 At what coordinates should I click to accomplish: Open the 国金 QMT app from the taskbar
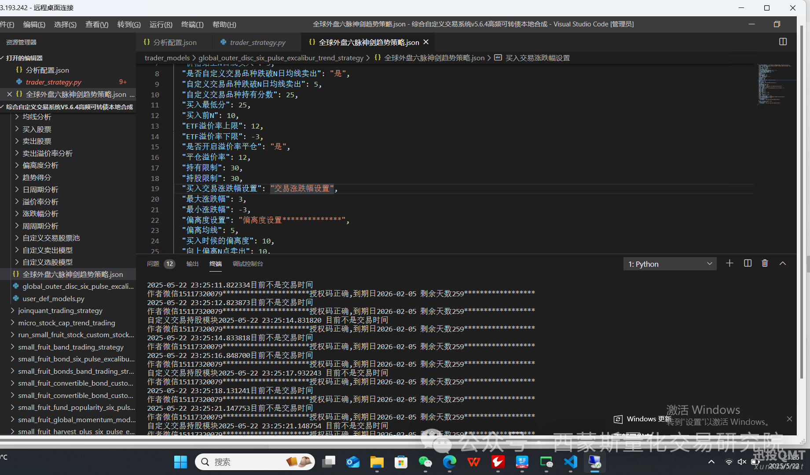522,462
